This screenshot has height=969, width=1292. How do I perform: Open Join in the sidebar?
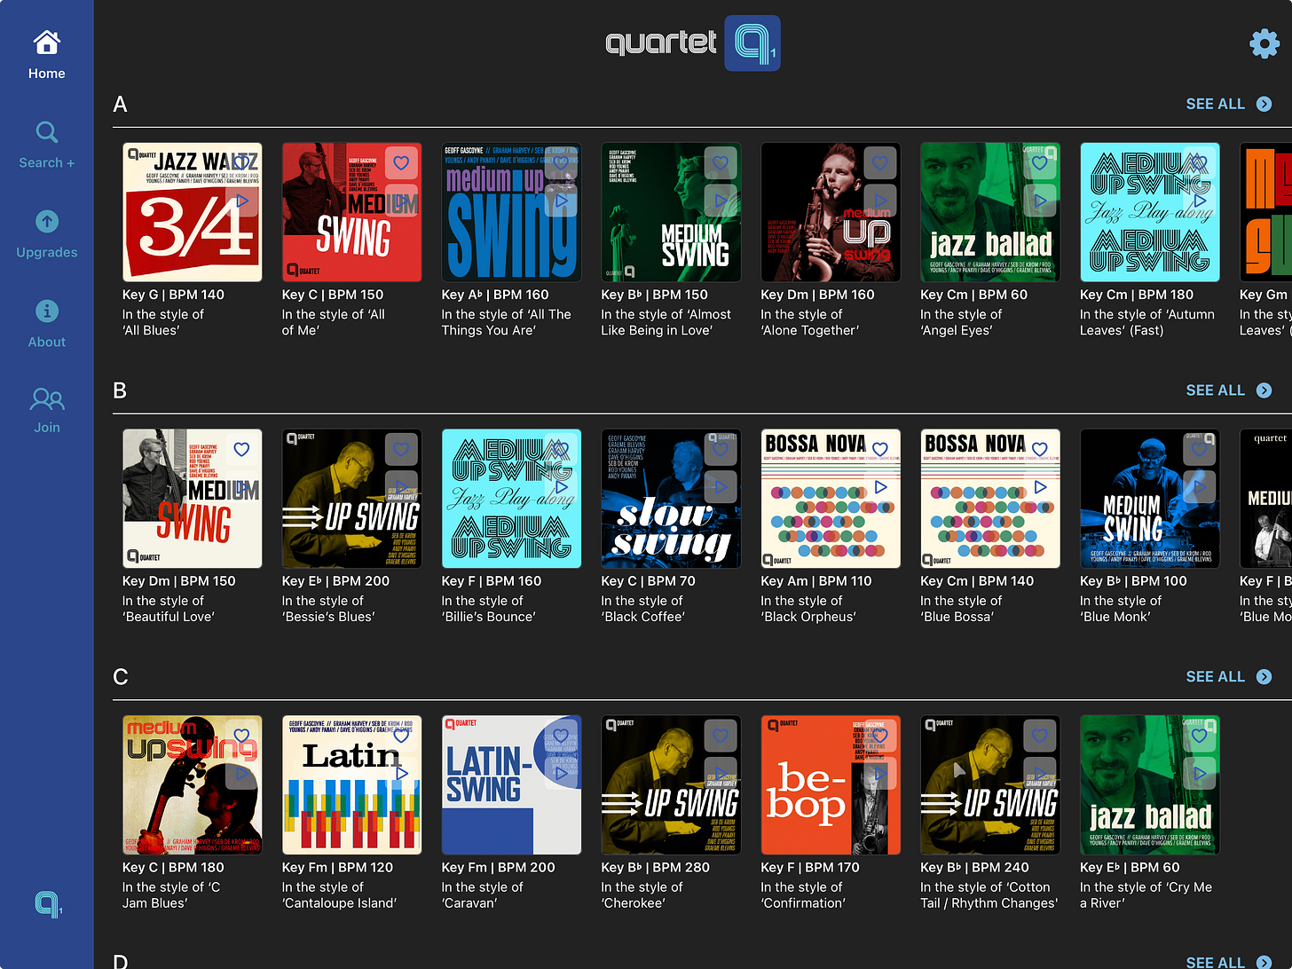coord(47,411)
